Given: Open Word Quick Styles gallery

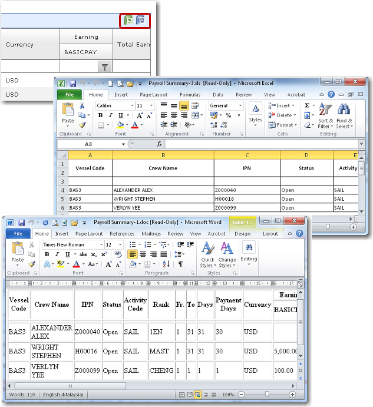Looking at the screenshot, I should (x=208, y=254).
